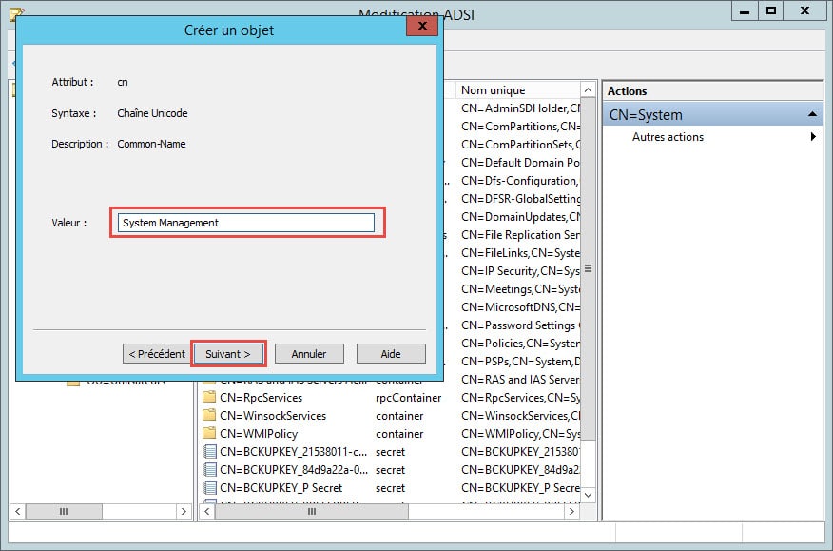Collapse the CN=System actions header
Image resolution: width=833 pixels, height=551 pixels.
click(x=712, y=115)
